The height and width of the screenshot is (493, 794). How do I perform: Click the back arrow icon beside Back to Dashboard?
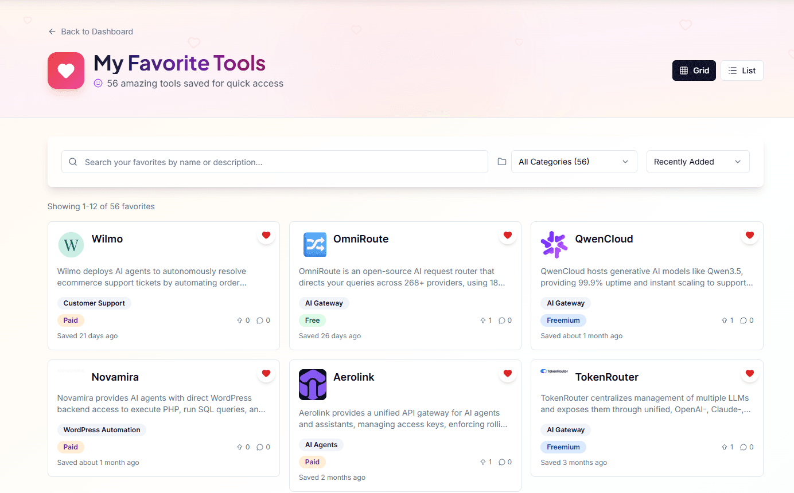(x=52, y=32)
